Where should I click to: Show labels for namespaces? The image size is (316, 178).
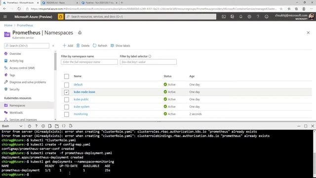coord(120,45)
